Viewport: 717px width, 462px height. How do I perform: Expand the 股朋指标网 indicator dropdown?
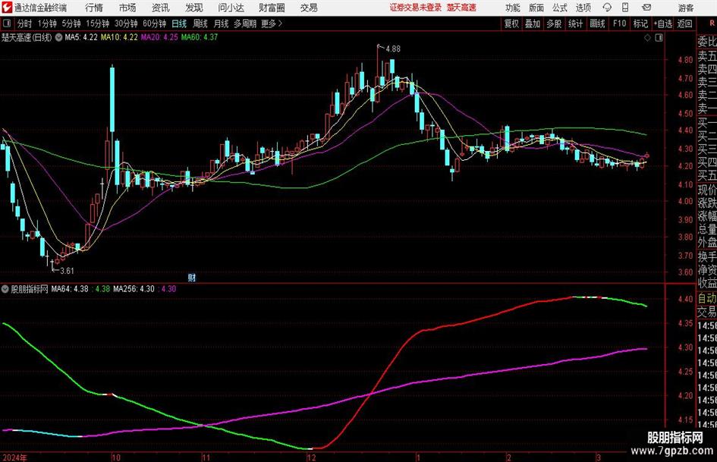5,289
